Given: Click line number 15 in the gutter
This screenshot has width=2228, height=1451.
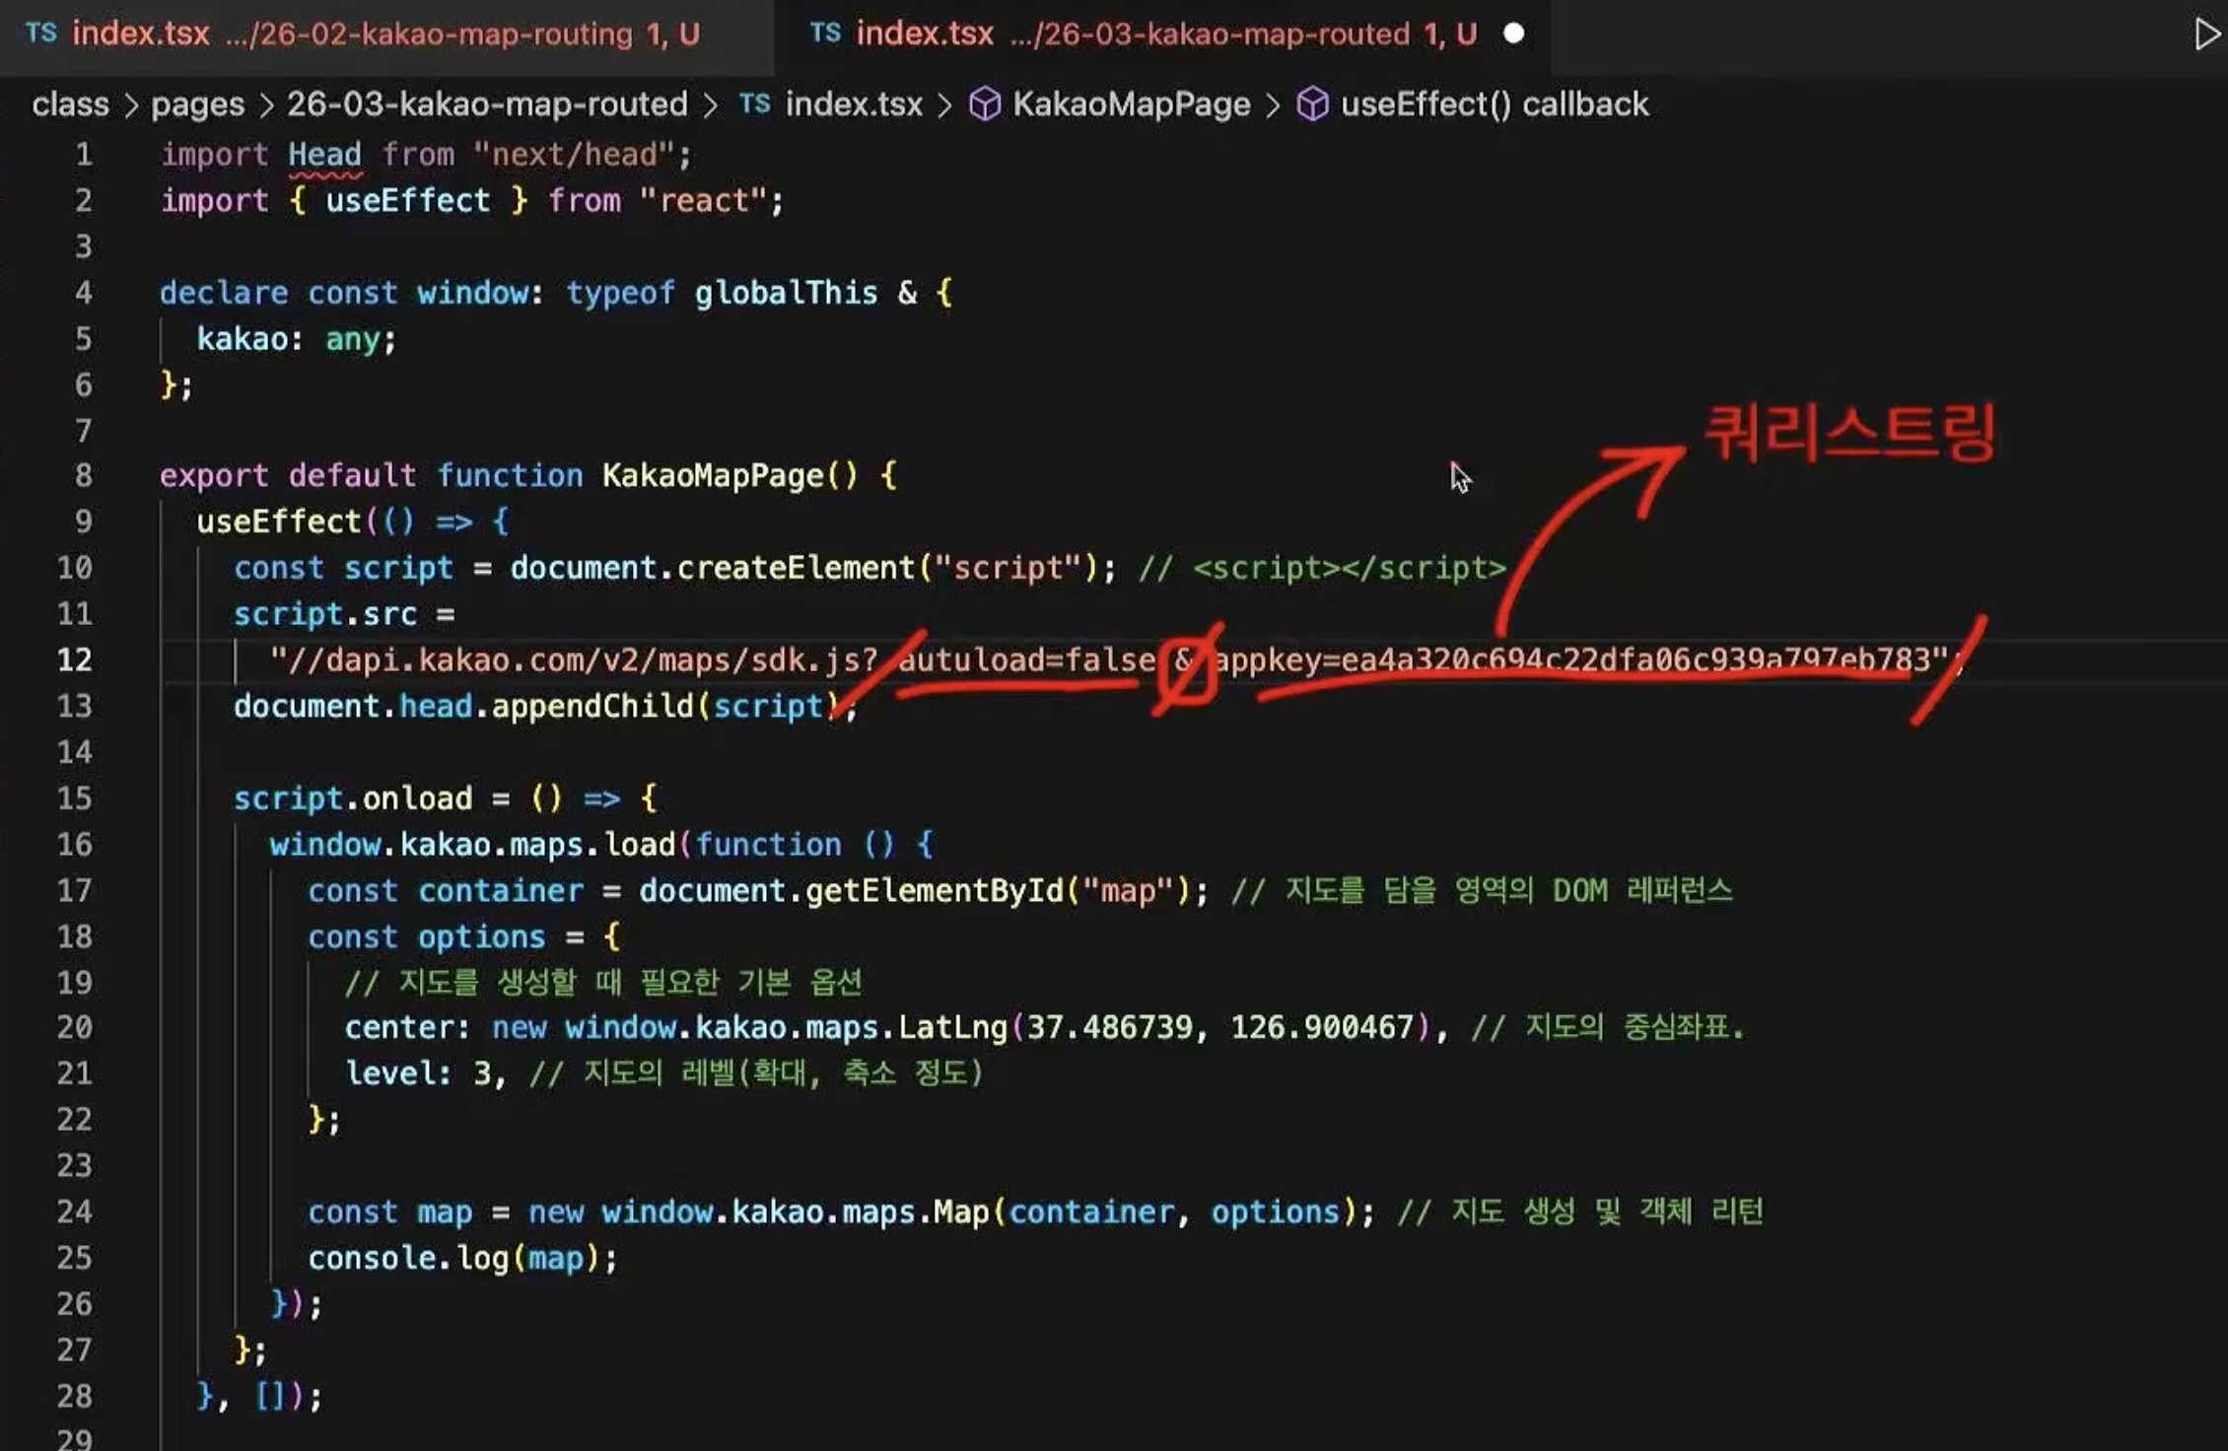Looking at the screenshot, I should tap(75, 797).
